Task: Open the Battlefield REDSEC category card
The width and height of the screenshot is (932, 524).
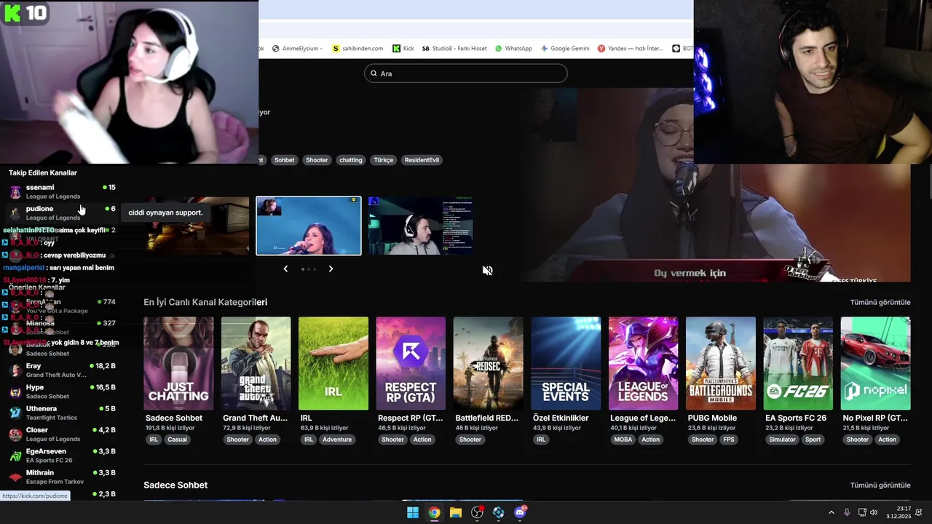Action: point(488,363)
